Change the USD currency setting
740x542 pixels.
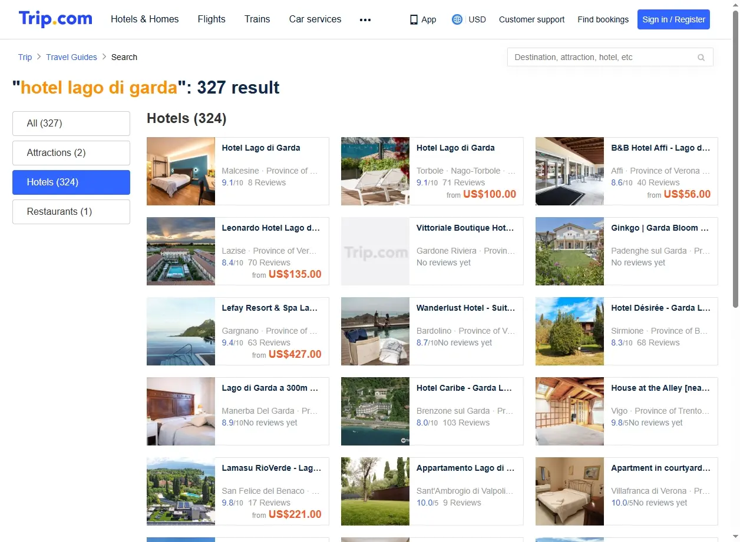(477, 19)
